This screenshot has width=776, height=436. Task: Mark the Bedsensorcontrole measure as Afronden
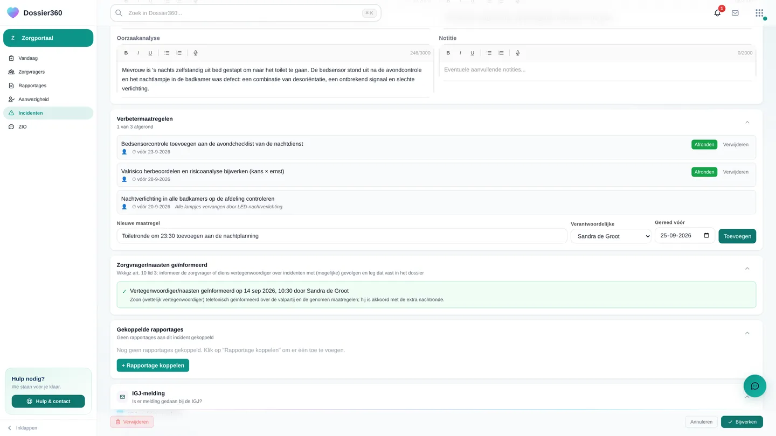(x=704, y=144)
